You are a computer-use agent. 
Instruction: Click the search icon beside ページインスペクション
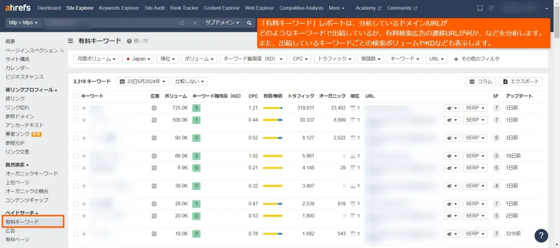click(x=62, y=51)
